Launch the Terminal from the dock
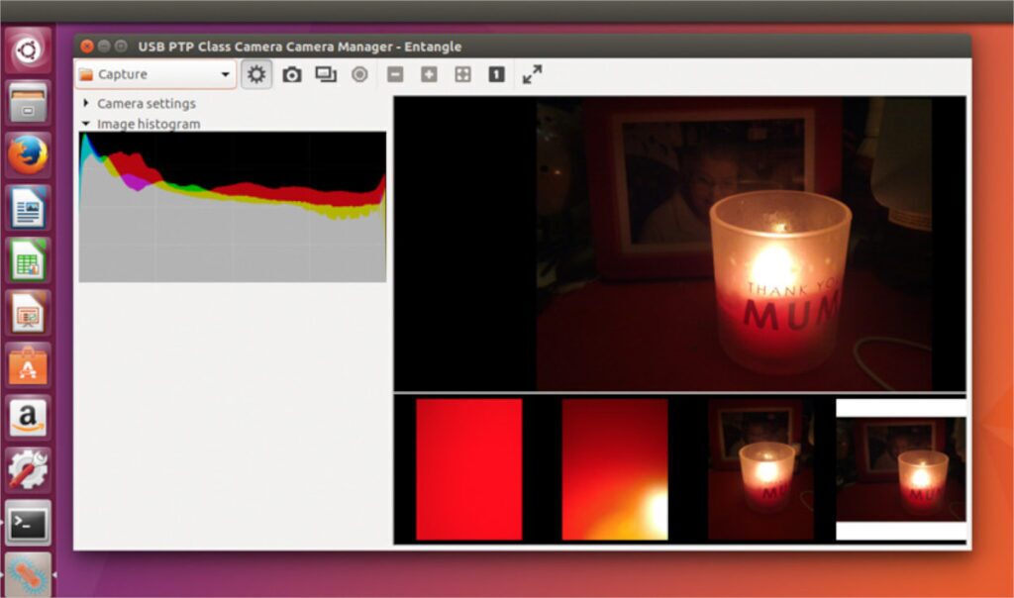This screenshot has height=598, width=1014. 28,522
